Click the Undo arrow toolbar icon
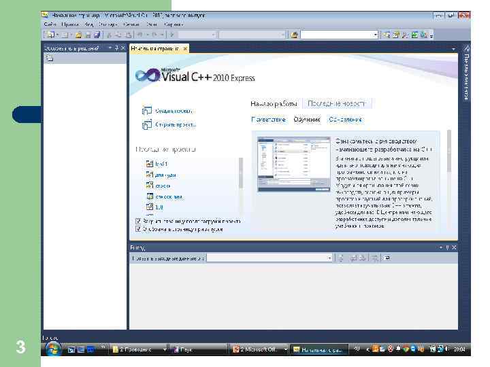Screen dimensions: 490x367 tap(140, 35)
